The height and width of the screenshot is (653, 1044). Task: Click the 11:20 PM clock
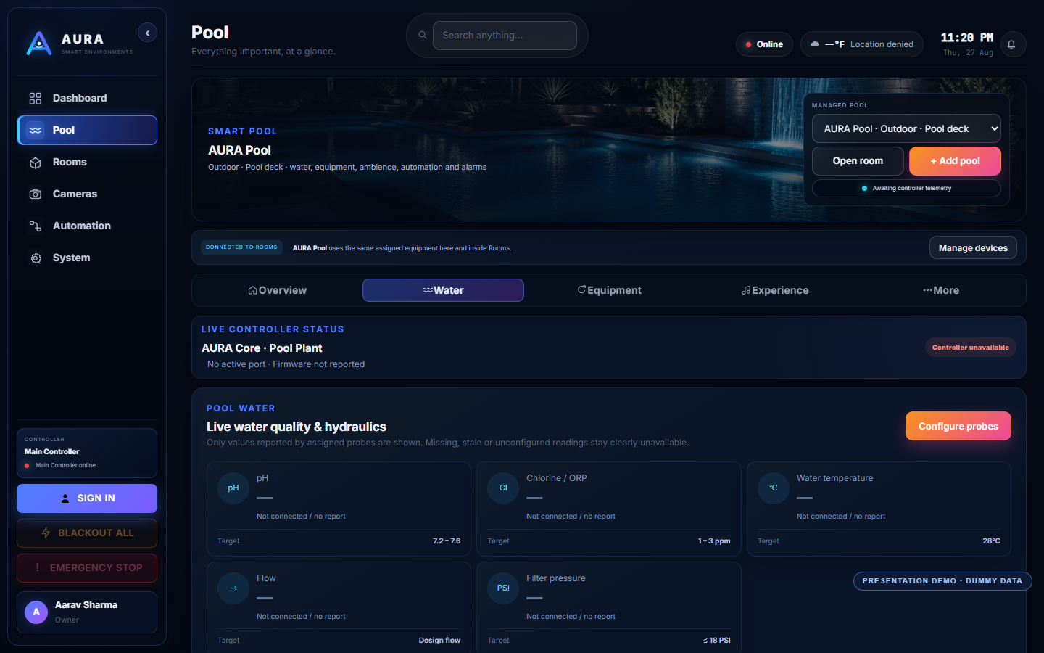(967, 38)
